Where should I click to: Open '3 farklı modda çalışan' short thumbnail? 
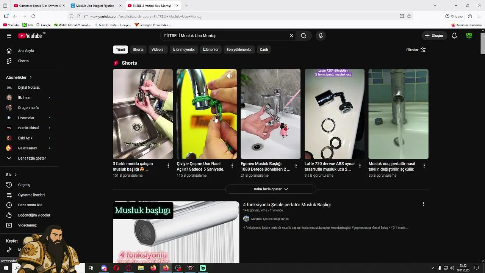143,114
